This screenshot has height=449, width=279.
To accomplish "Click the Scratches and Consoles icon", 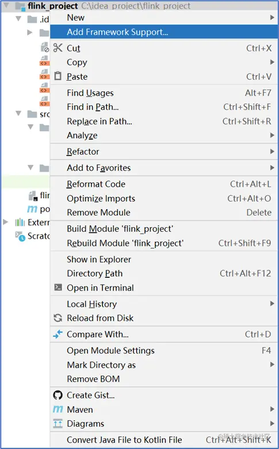I will click(x=20, y=236).
